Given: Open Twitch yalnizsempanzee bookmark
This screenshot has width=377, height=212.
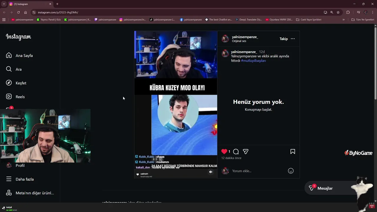Looking at the screenshot, I should (x=105, y=20).
